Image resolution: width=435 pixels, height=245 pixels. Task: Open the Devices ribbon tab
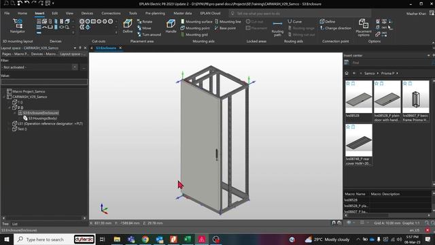pyautogui.click(x=87, y=13)
